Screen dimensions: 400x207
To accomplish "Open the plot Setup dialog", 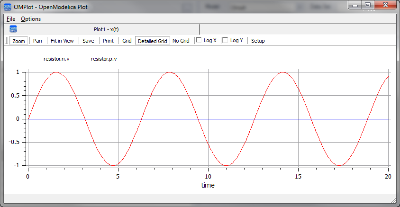I will [258, 41].
